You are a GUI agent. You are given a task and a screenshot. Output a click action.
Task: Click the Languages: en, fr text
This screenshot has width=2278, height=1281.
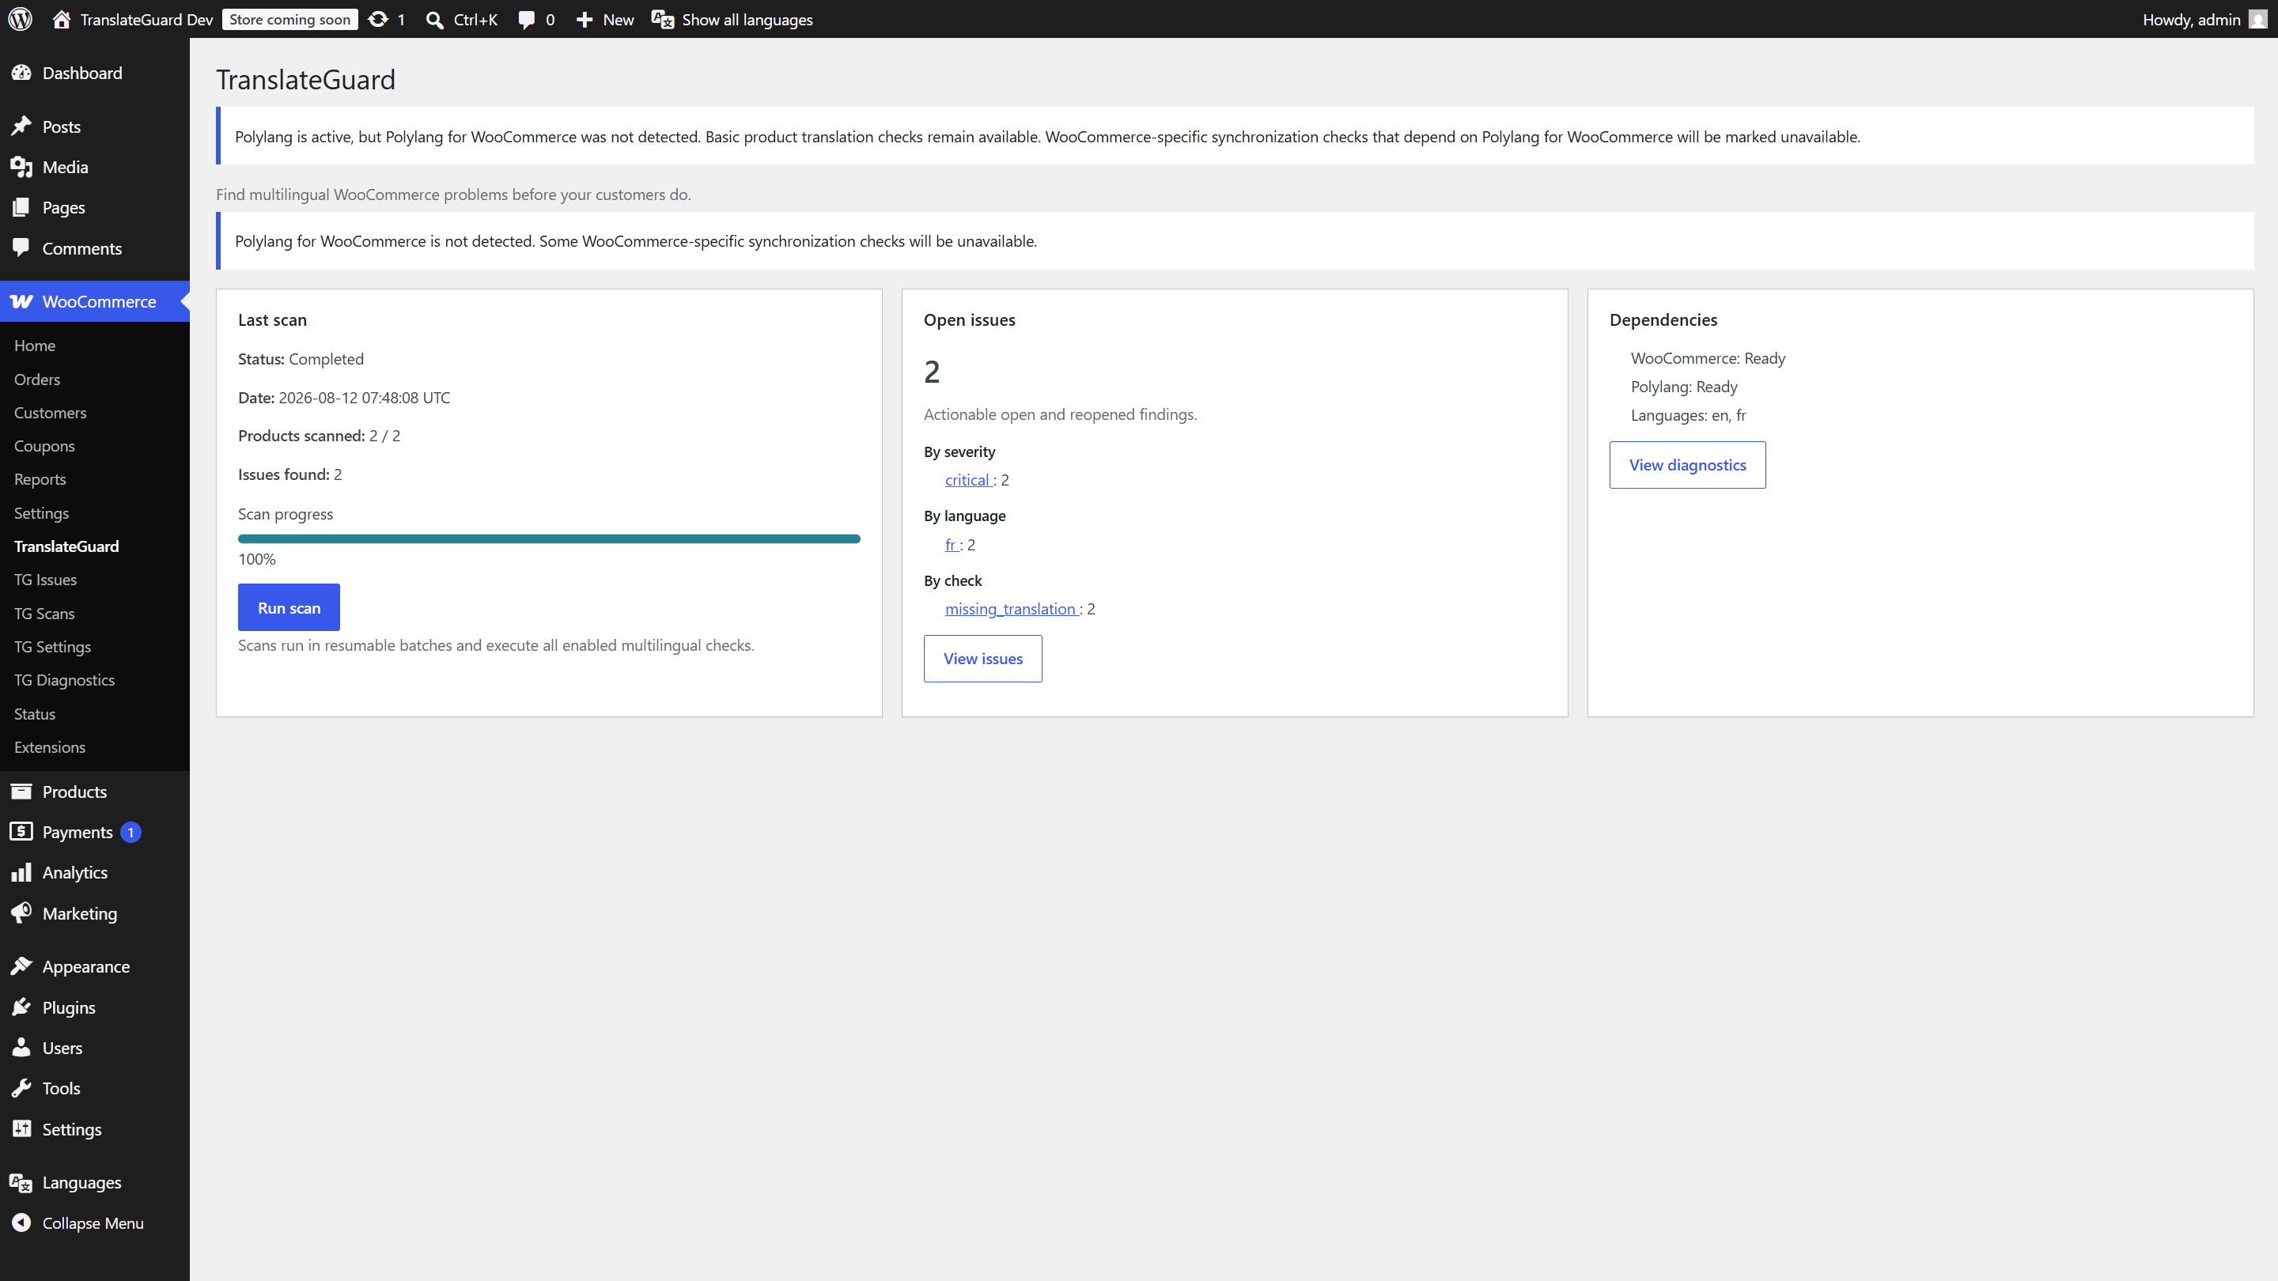coord(1688,415)
